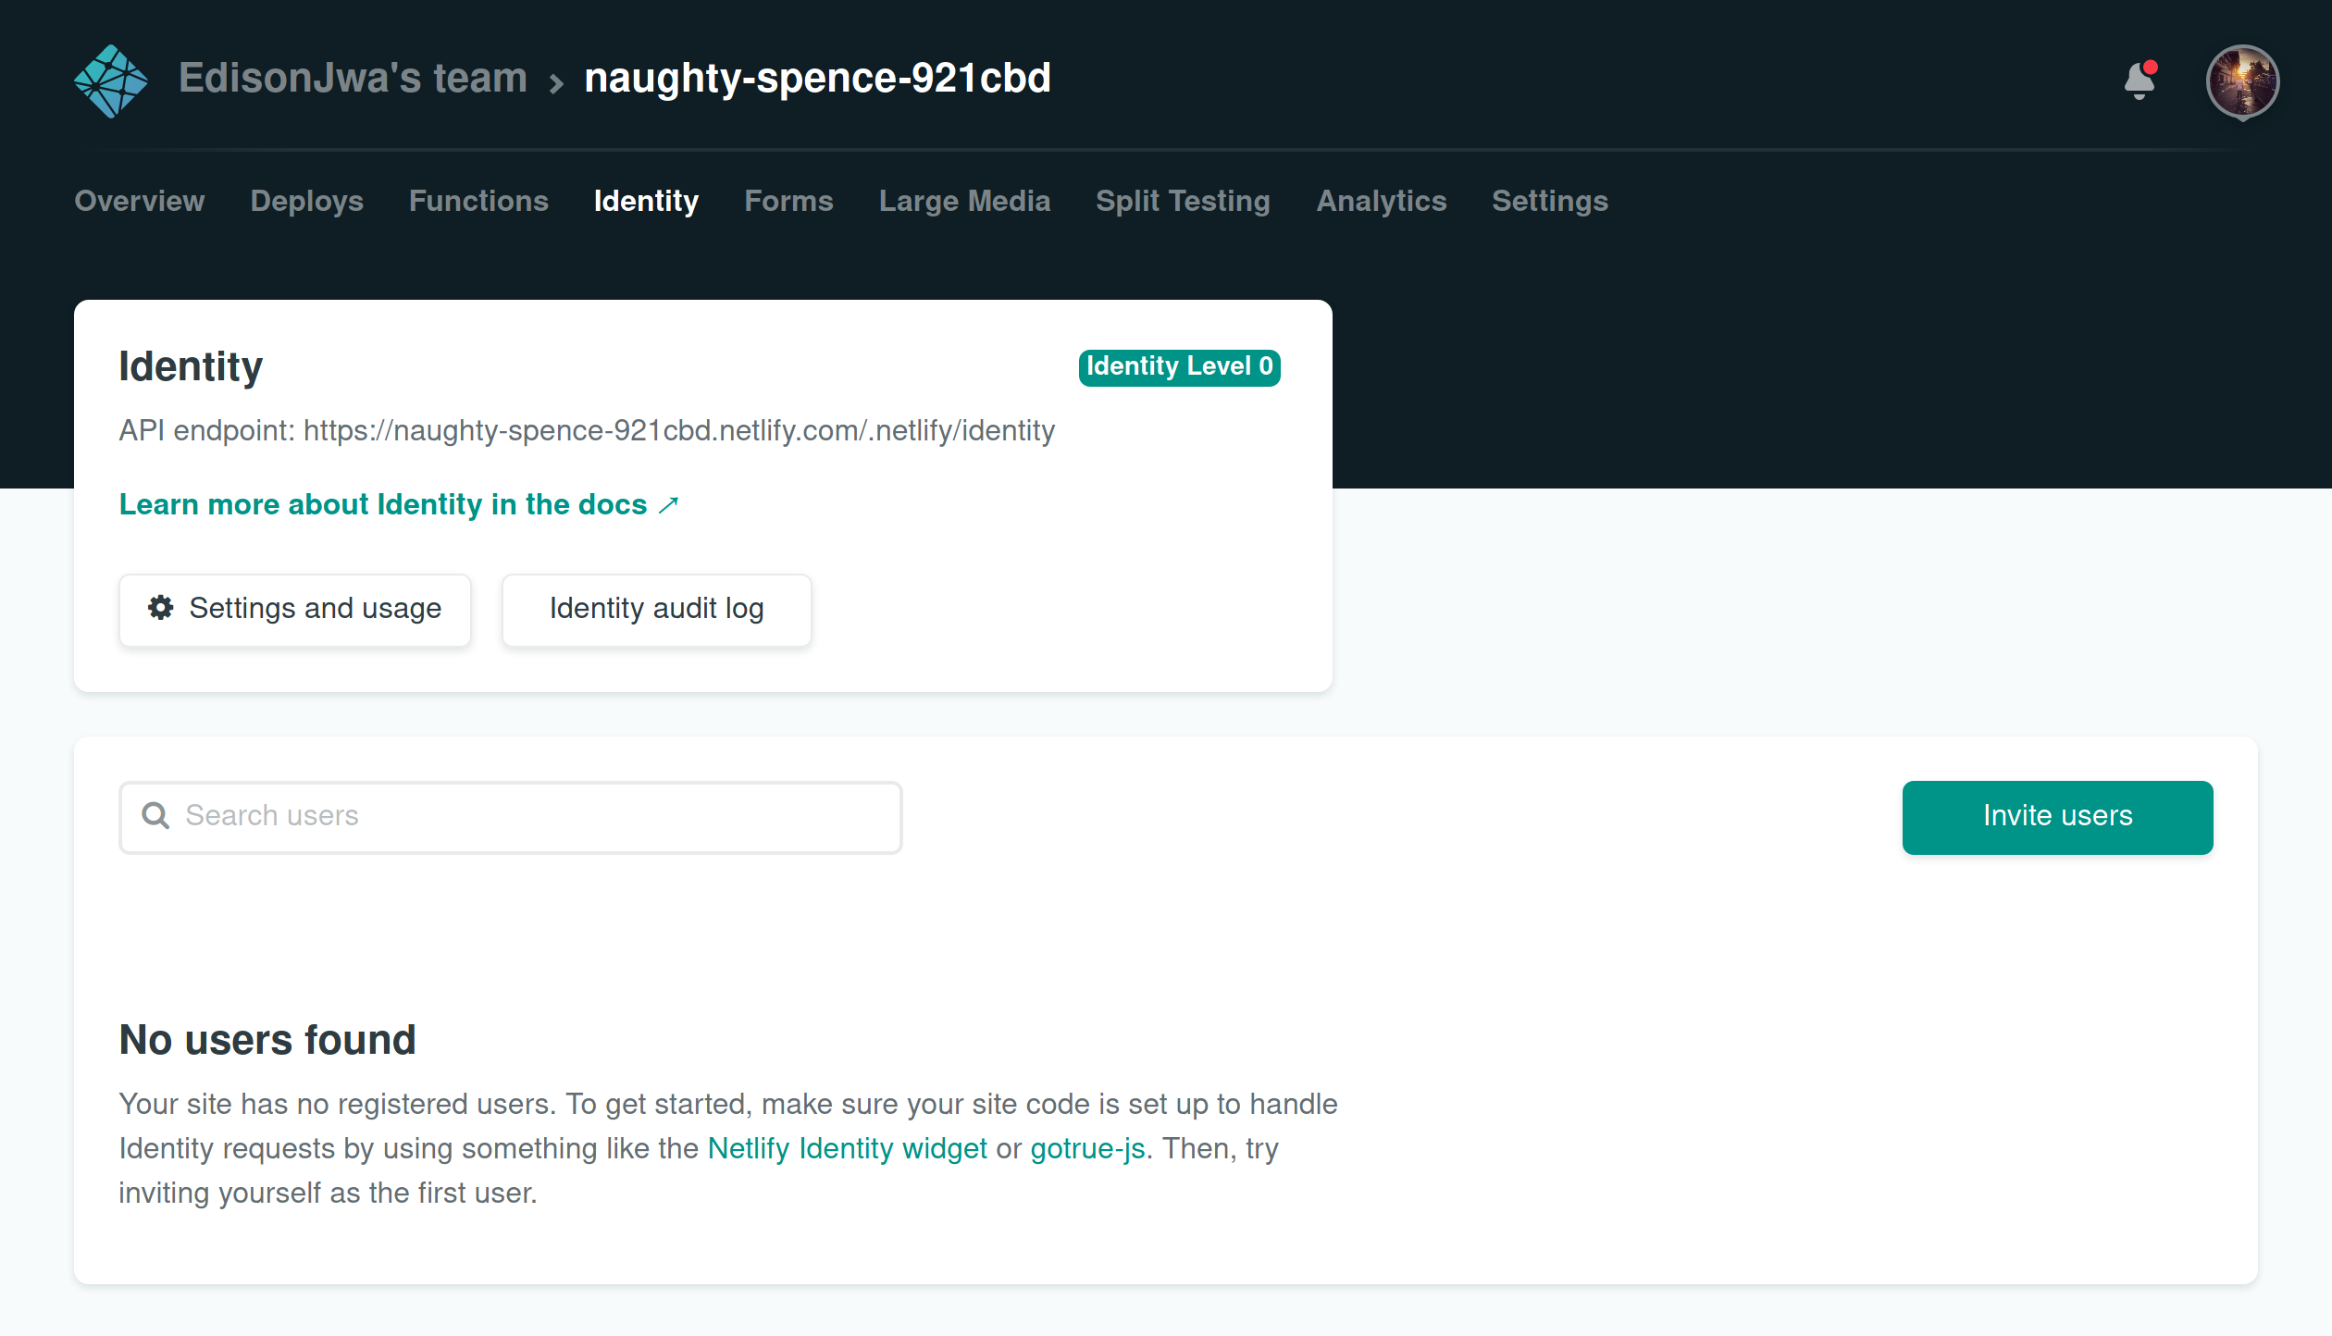Click the magnifier icon in user search
Image resolution: width=2332 pixels, height=1336 pixels.
pos(155,815)
